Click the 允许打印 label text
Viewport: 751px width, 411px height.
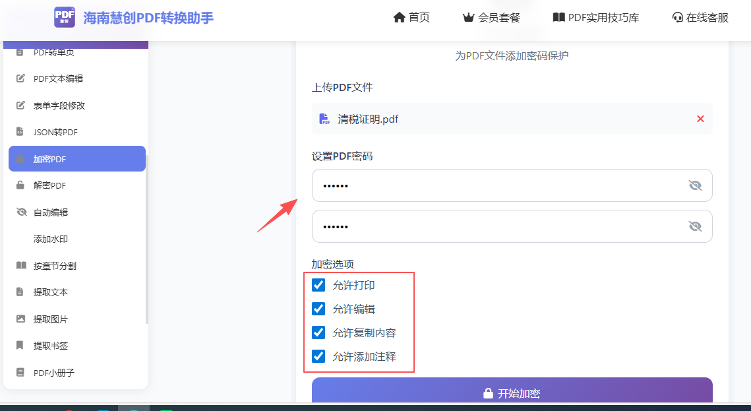click(353, 285)
